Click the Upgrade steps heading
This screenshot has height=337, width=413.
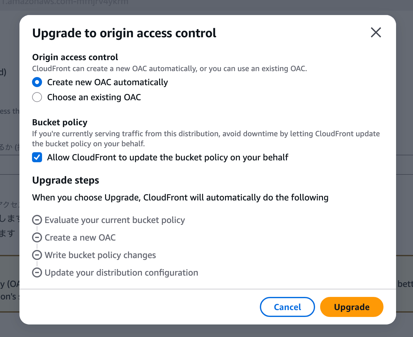66,180
